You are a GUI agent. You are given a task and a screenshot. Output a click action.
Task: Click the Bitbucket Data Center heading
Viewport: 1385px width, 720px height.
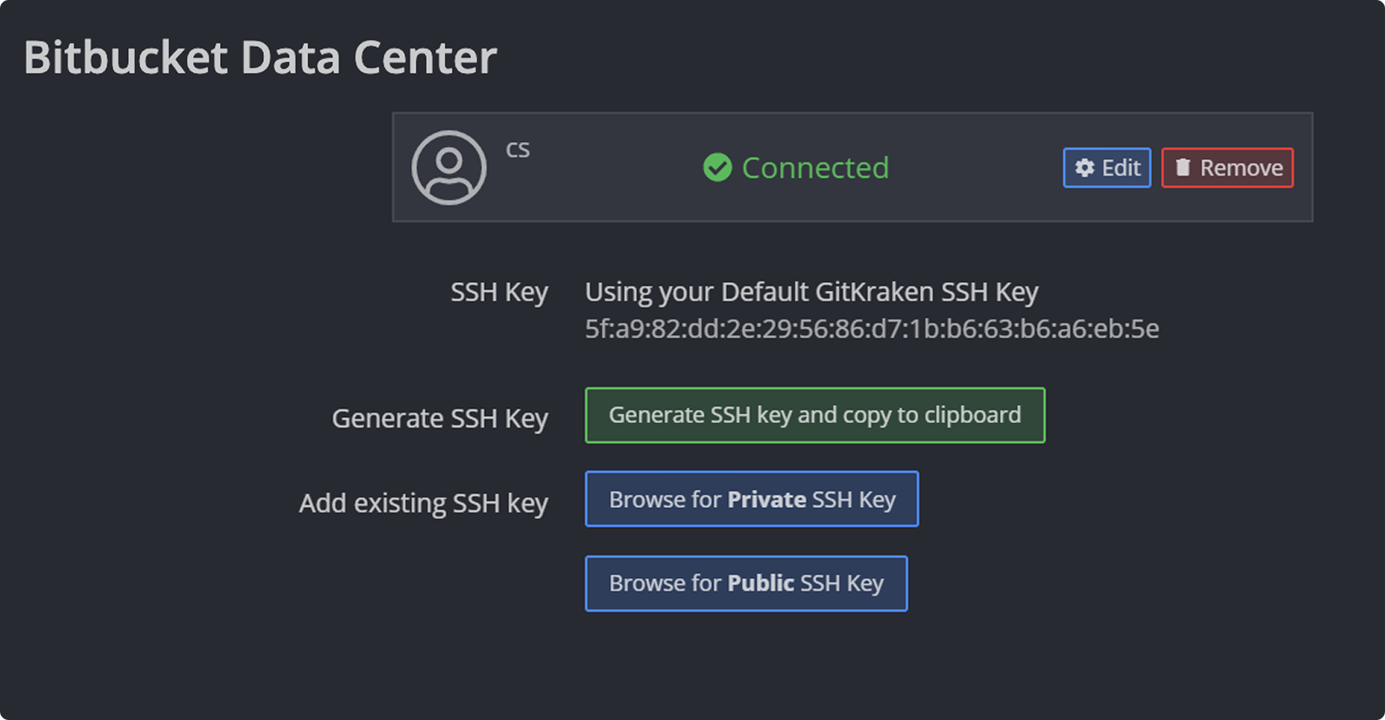pyautogui.click(x=260, y=58)
